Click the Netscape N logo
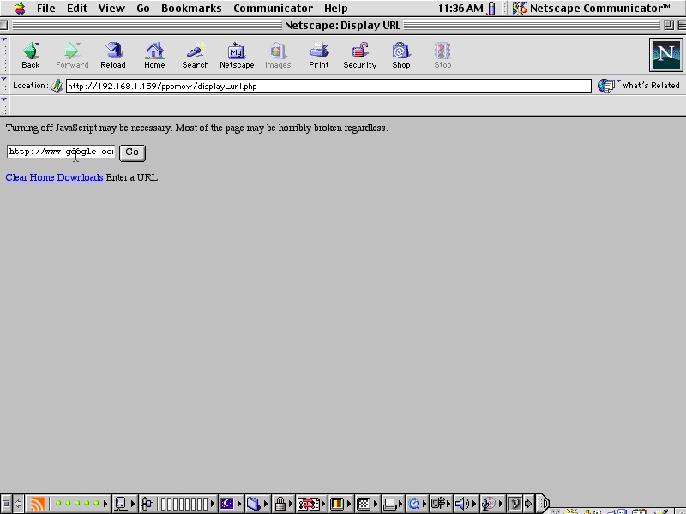686x514 pixels. [x=666, y=55]
